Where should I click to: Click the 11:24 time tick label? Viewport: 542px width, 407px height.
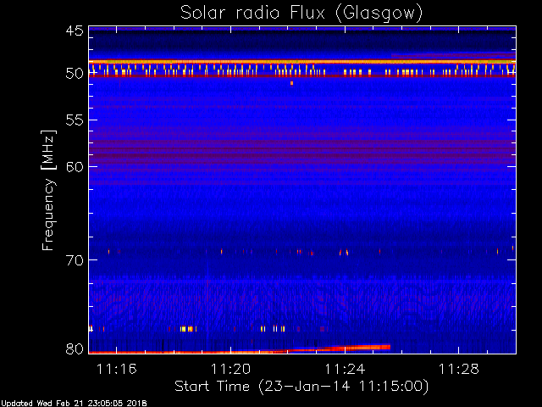point(345,369)
